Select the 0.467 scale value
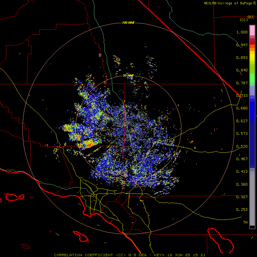The width and height of the screenshot is (257, 257). 242,159
